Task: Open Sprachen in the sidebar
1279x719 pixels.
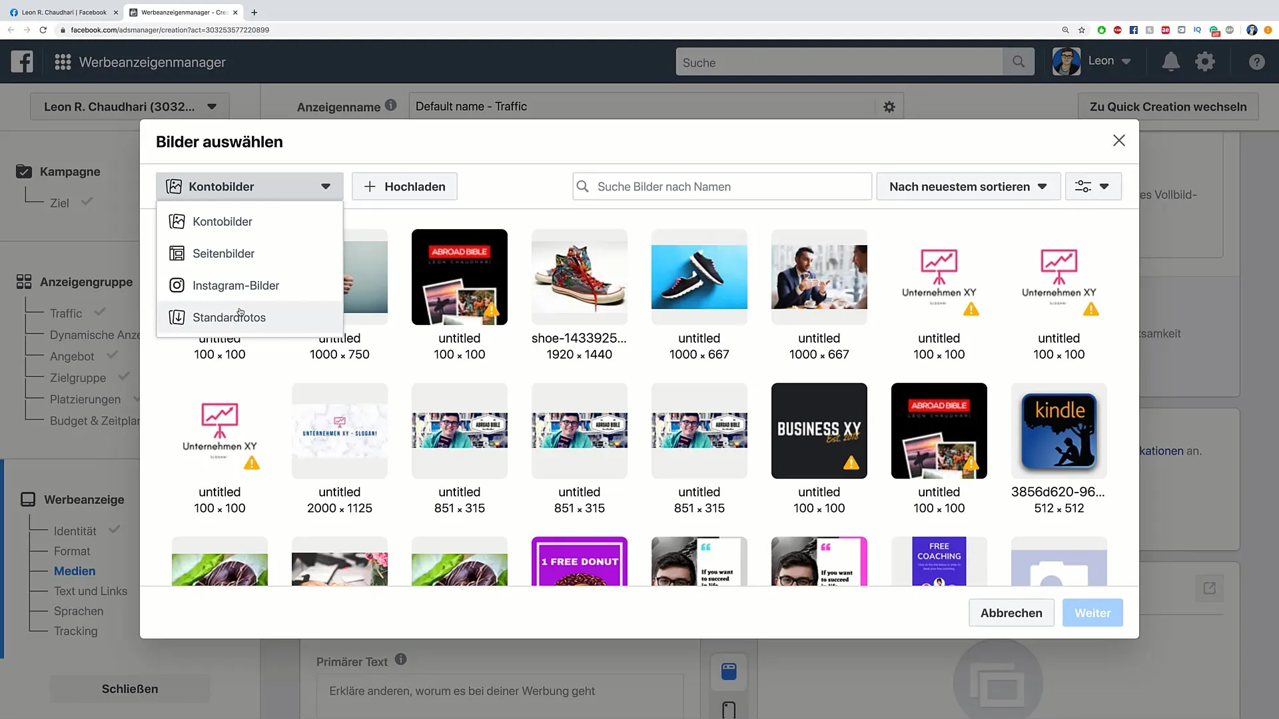Action: pos(79,611)
